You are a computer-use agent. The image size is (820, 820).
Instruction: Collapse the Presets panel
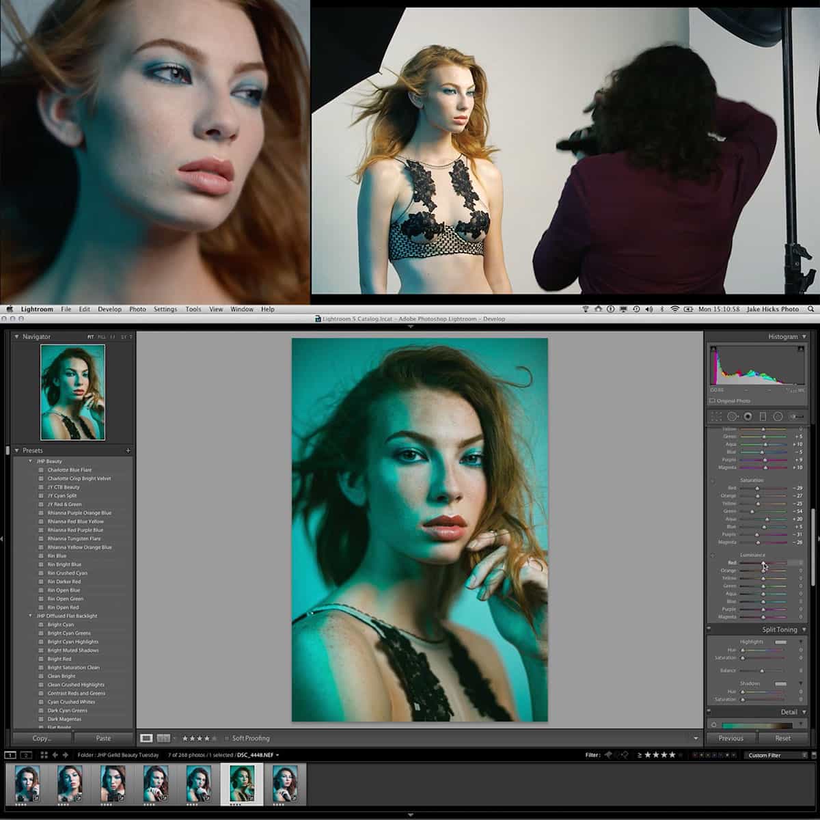tap(17, 450)
